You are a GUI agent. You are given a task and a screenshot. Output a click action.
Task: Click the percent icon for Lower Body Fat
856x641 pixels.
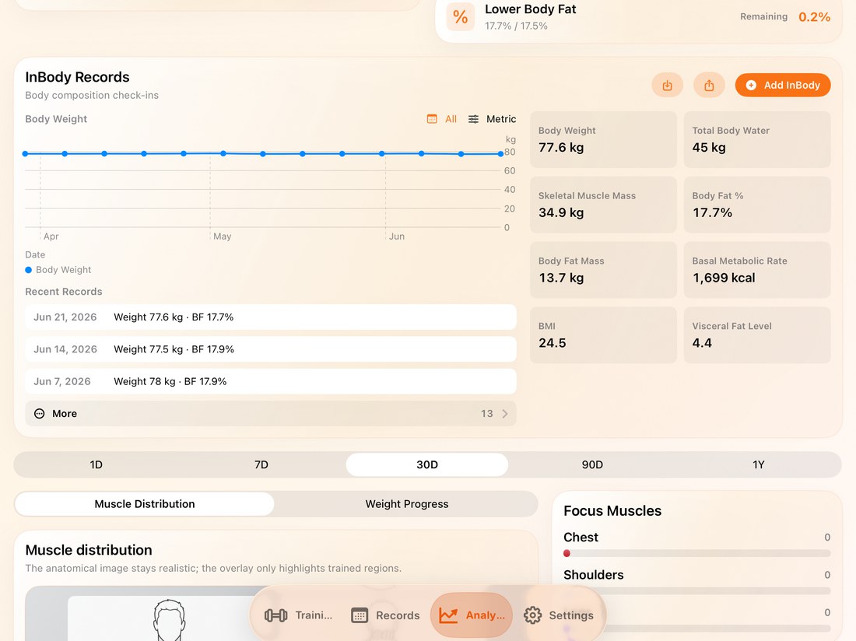pyautogui.click(x=460, y=17)
